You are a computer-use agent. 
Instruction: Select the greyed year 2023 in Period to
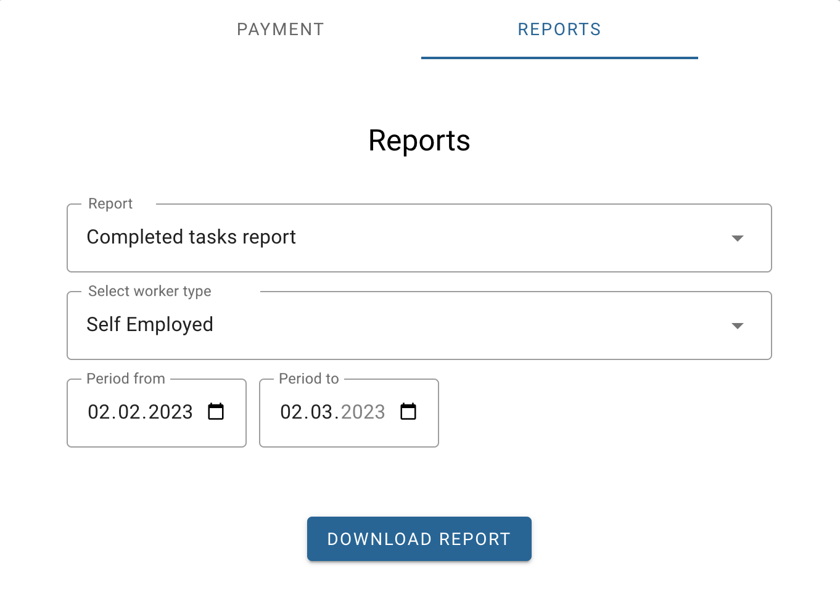tap(363, 412)
